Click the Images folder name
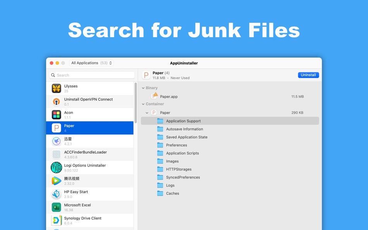 [172, 161]
